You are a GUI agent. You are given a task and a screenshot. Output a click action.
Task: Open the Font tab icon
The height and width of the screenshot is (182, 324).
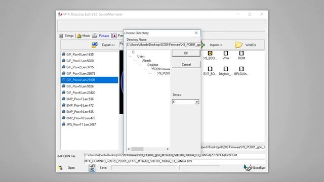115,36
